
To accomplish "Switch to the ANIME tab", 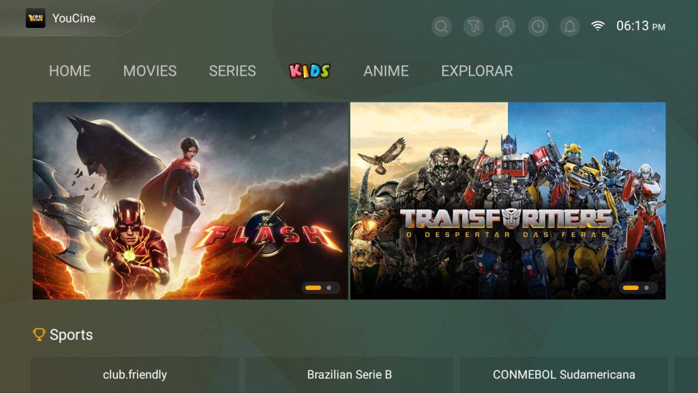I will [386, 71].
